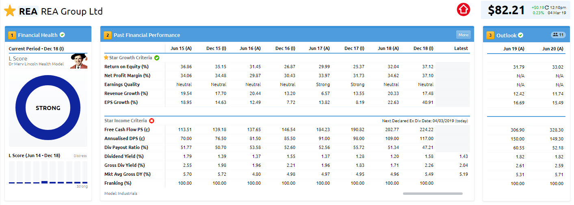Click the 0.23% price change percentage
This screenshot has width=574, height=205.
coord(538,13)
